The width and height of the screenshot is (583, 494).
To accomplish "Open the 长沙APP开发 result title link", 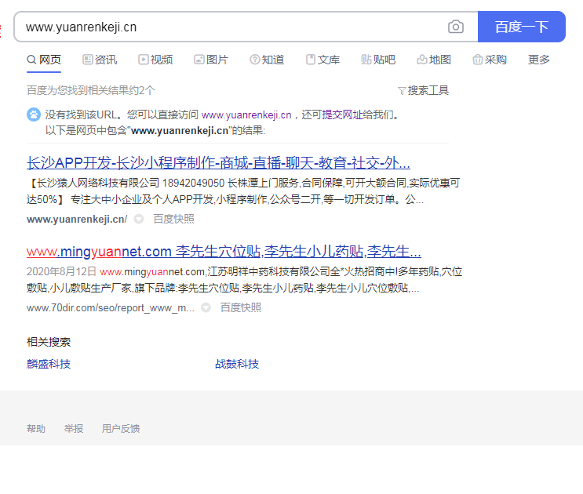I will click(218, 164).
